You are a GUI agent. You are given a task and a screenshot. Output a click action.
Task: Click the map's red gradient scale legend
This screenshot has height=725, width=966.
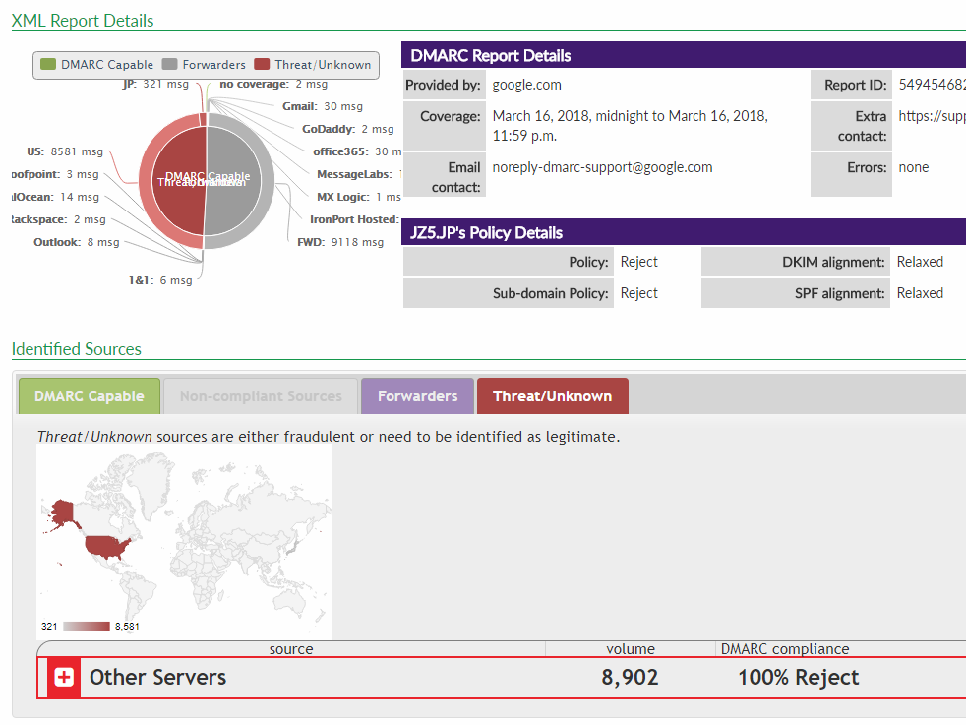coord(88,626)
